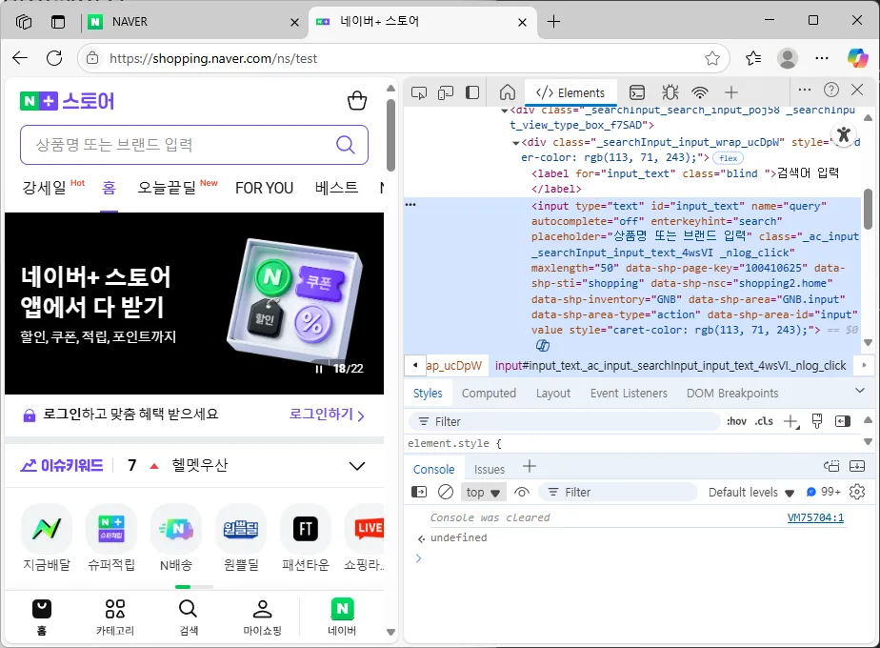
Task: Open the DevTools Welcome home tab
Action: pos(508,92)
